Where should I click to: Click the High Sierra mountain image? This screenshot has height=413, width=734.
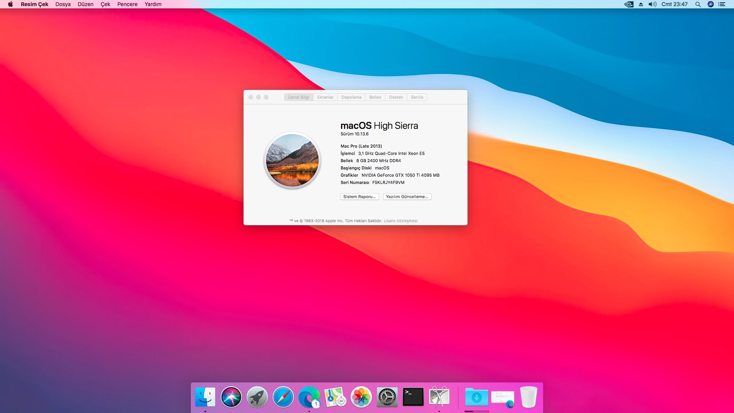292,160
